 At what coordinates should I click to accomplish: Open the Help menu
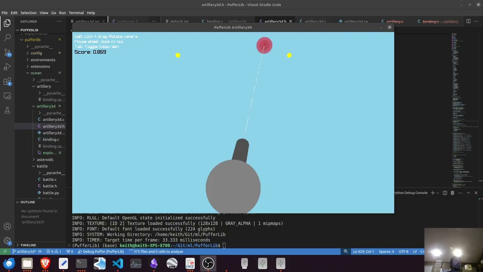pos(91,12)
